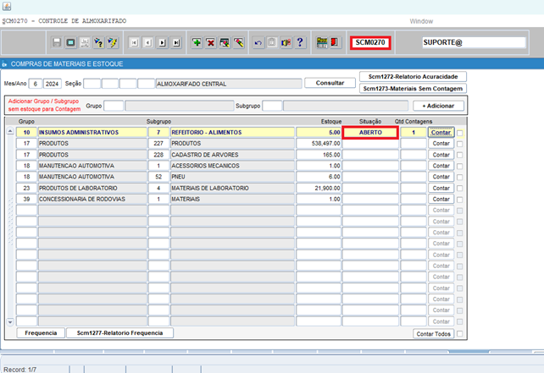Click Contar for PRODUTOS 227 row
Viewport: 544px width, 373px height.
[x=441, y=144]
